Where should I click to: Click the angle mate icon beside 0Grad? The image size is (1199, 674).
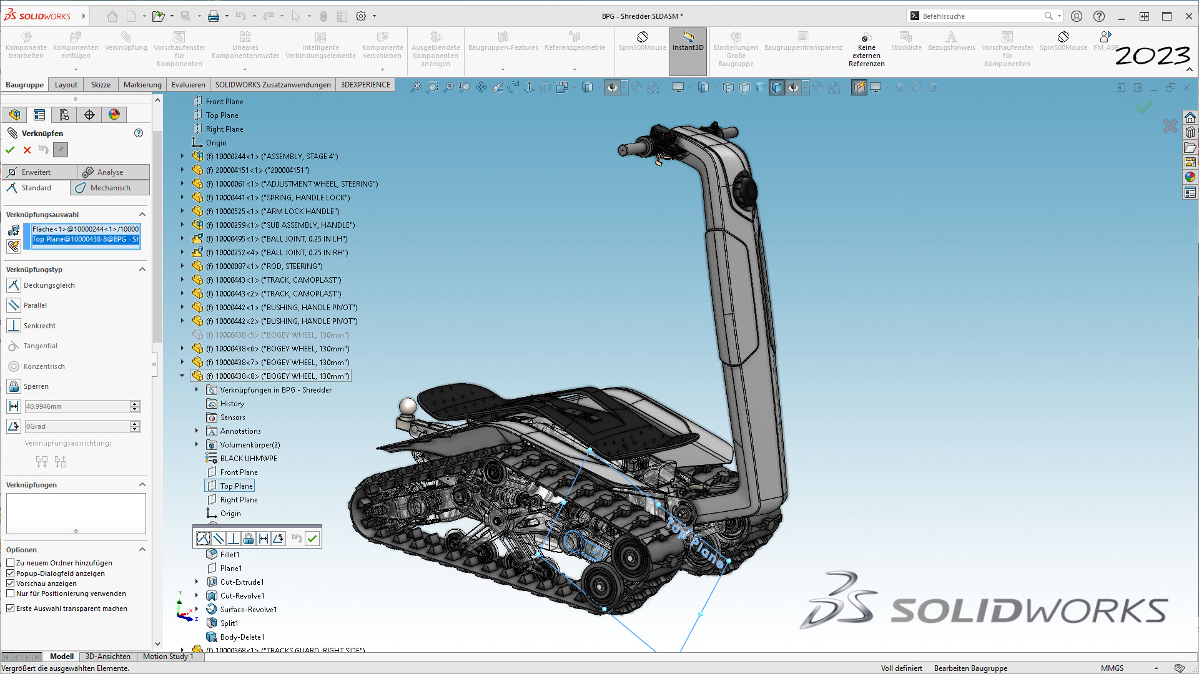tap(14, 426)
